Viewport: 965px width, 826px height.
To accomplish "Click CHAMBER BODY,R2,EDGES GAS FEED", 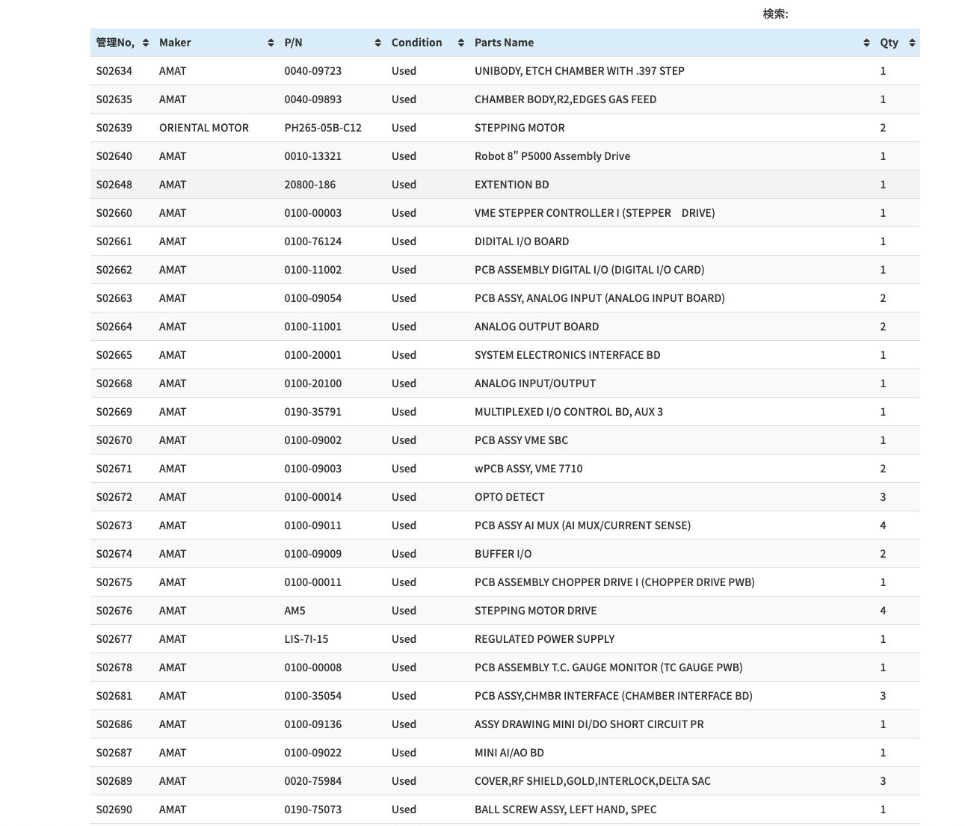I will coord(565,99).
